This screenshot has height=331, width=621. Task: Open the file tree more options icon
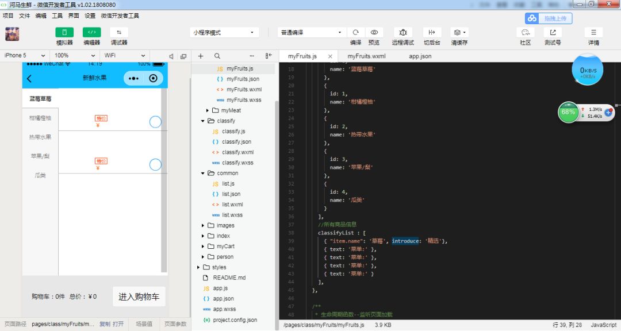(252, 56)
